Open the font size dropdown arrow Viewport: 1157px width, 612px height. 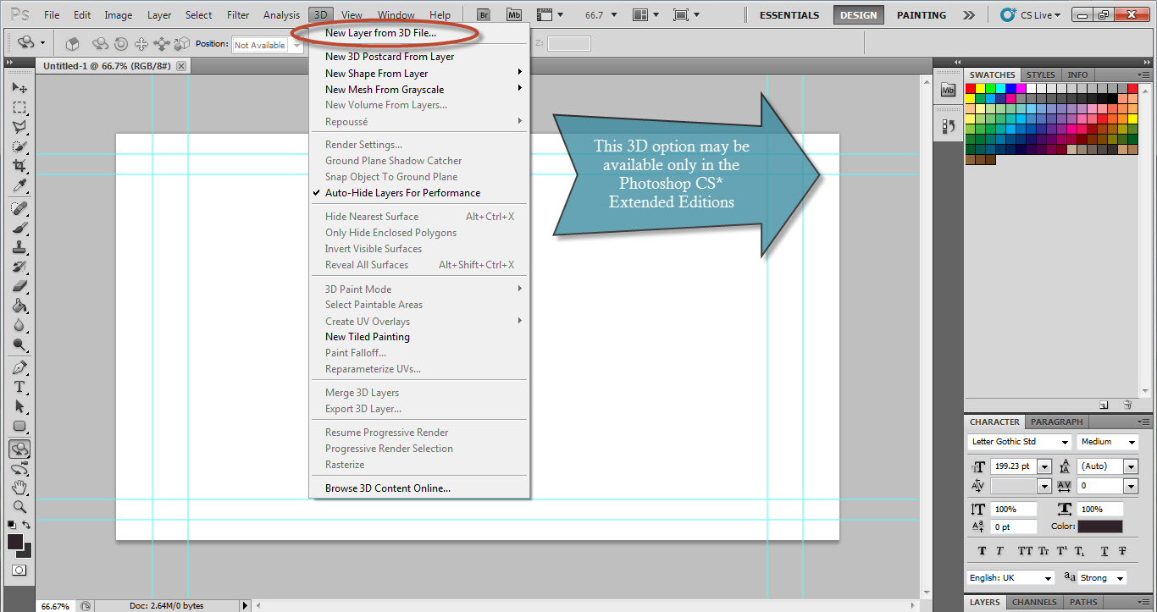[x=1044, y=466]
